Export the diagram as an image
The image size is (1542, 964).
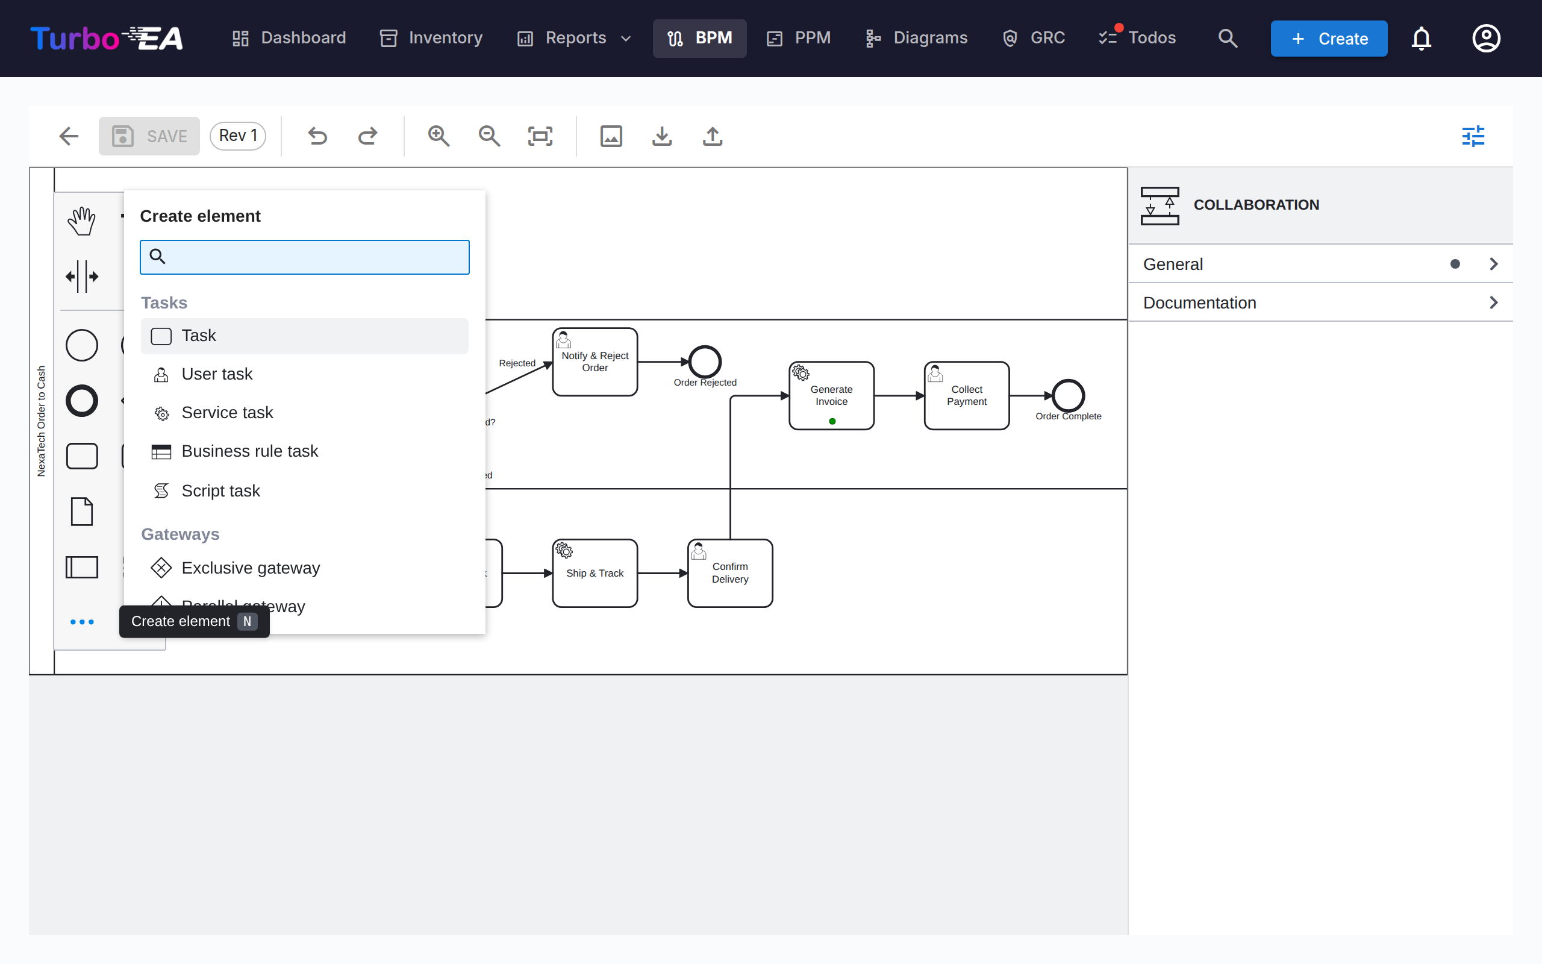click(611, 136)
